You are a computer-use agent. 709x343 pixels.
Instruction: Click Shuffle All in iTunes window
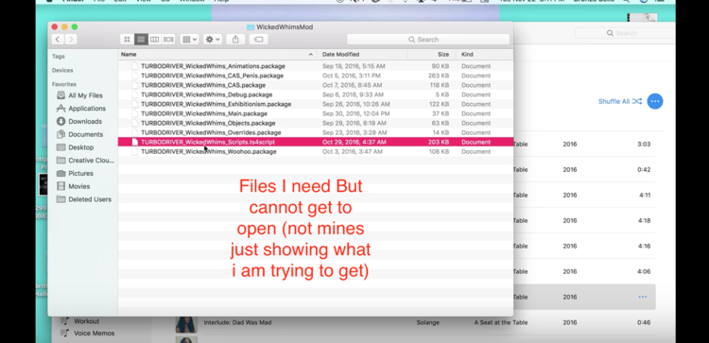coord(620,101)
